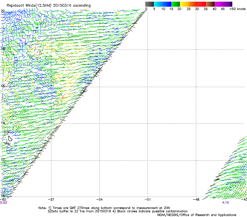Click the longitude label '-48'

(x=196, y=200)
